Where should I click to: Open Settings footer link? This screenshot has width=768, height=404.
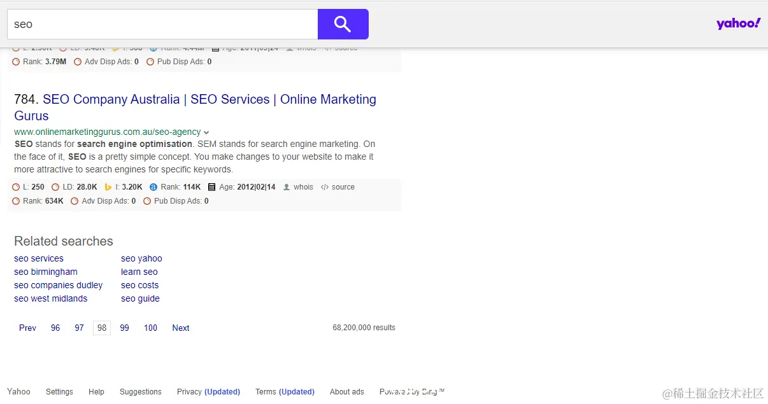click(x=59, y=392)
